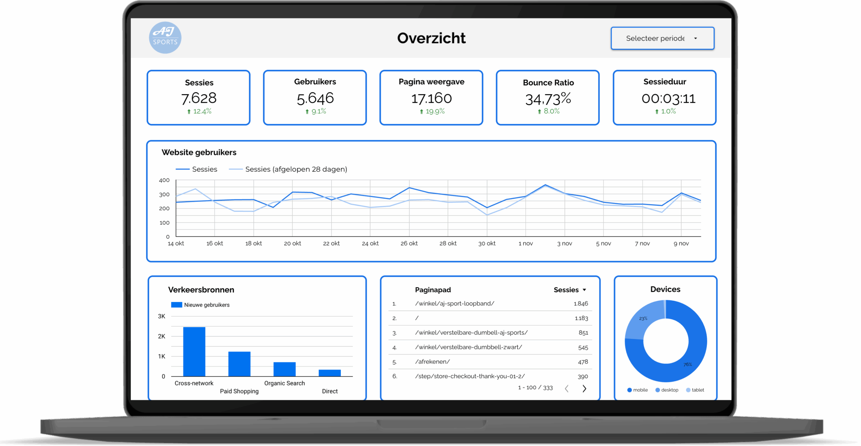Viewport: 861px width, 446px height.
Task: Go to next page of Paginapad table
Action: pyautogui.click(x=584, y=389)
